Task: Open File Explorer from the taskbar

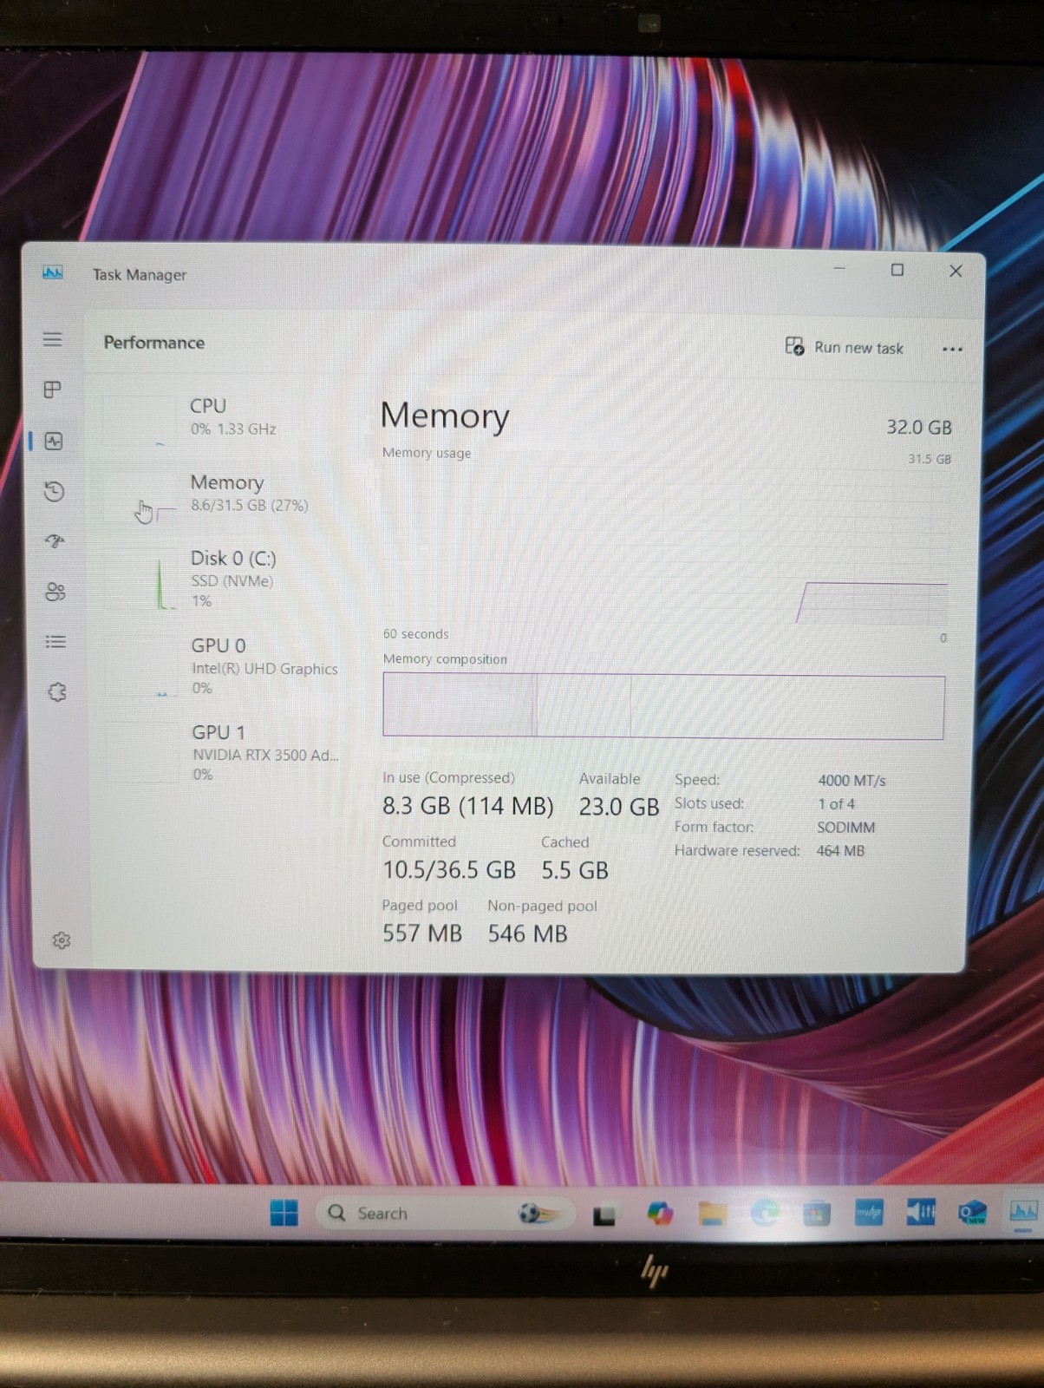Action: click(712, 1214)
